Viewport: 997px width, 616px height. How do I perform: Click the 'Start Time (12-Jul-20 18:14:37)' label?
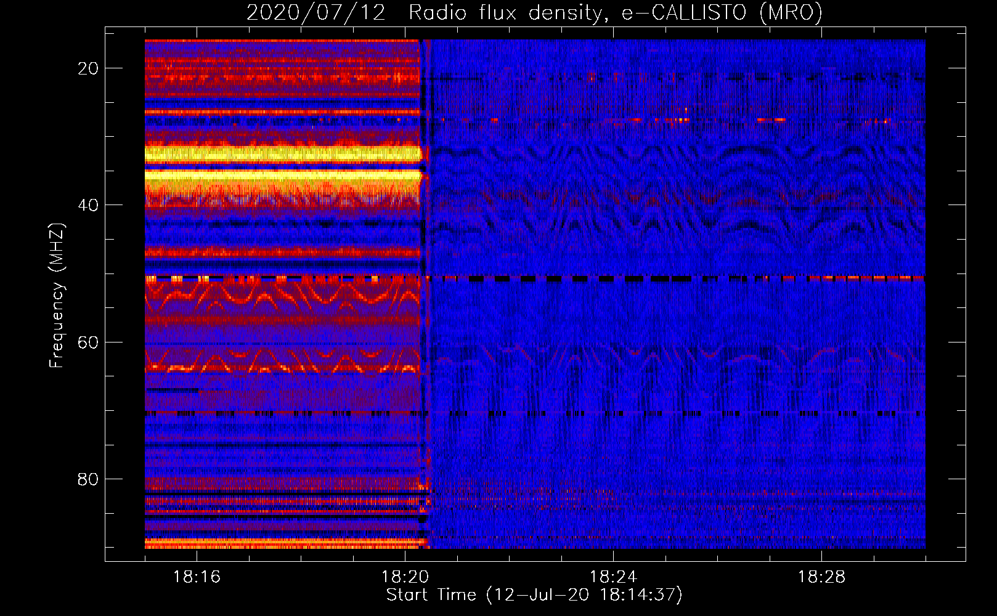click(x=534, y=595)
